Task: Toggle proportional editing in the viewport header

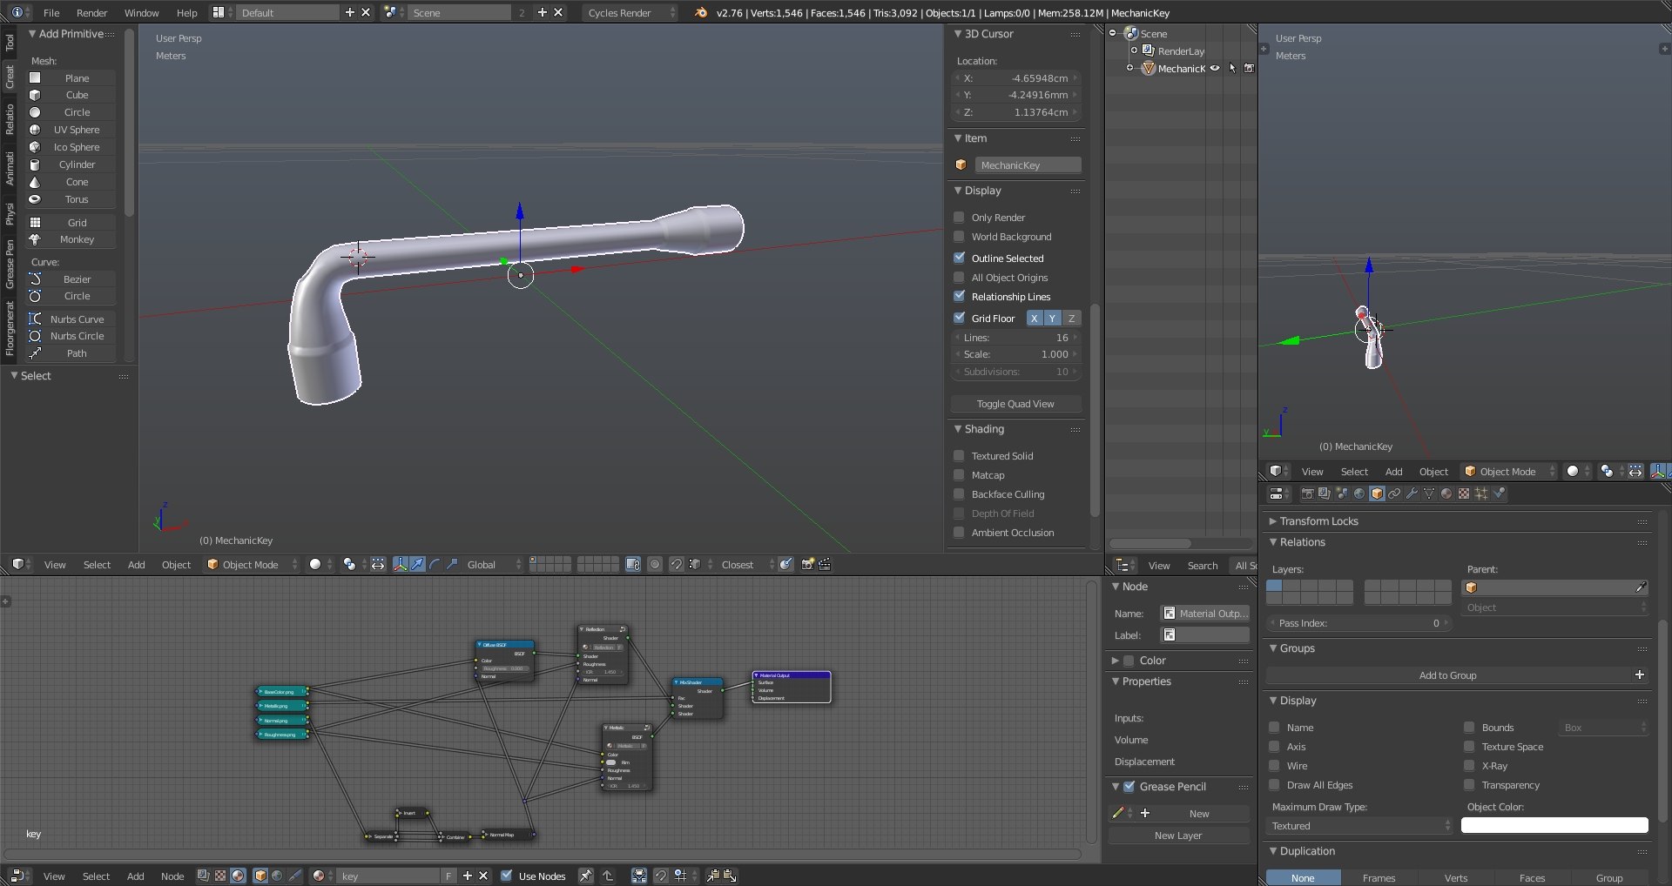Action: [x=656, y=565]
